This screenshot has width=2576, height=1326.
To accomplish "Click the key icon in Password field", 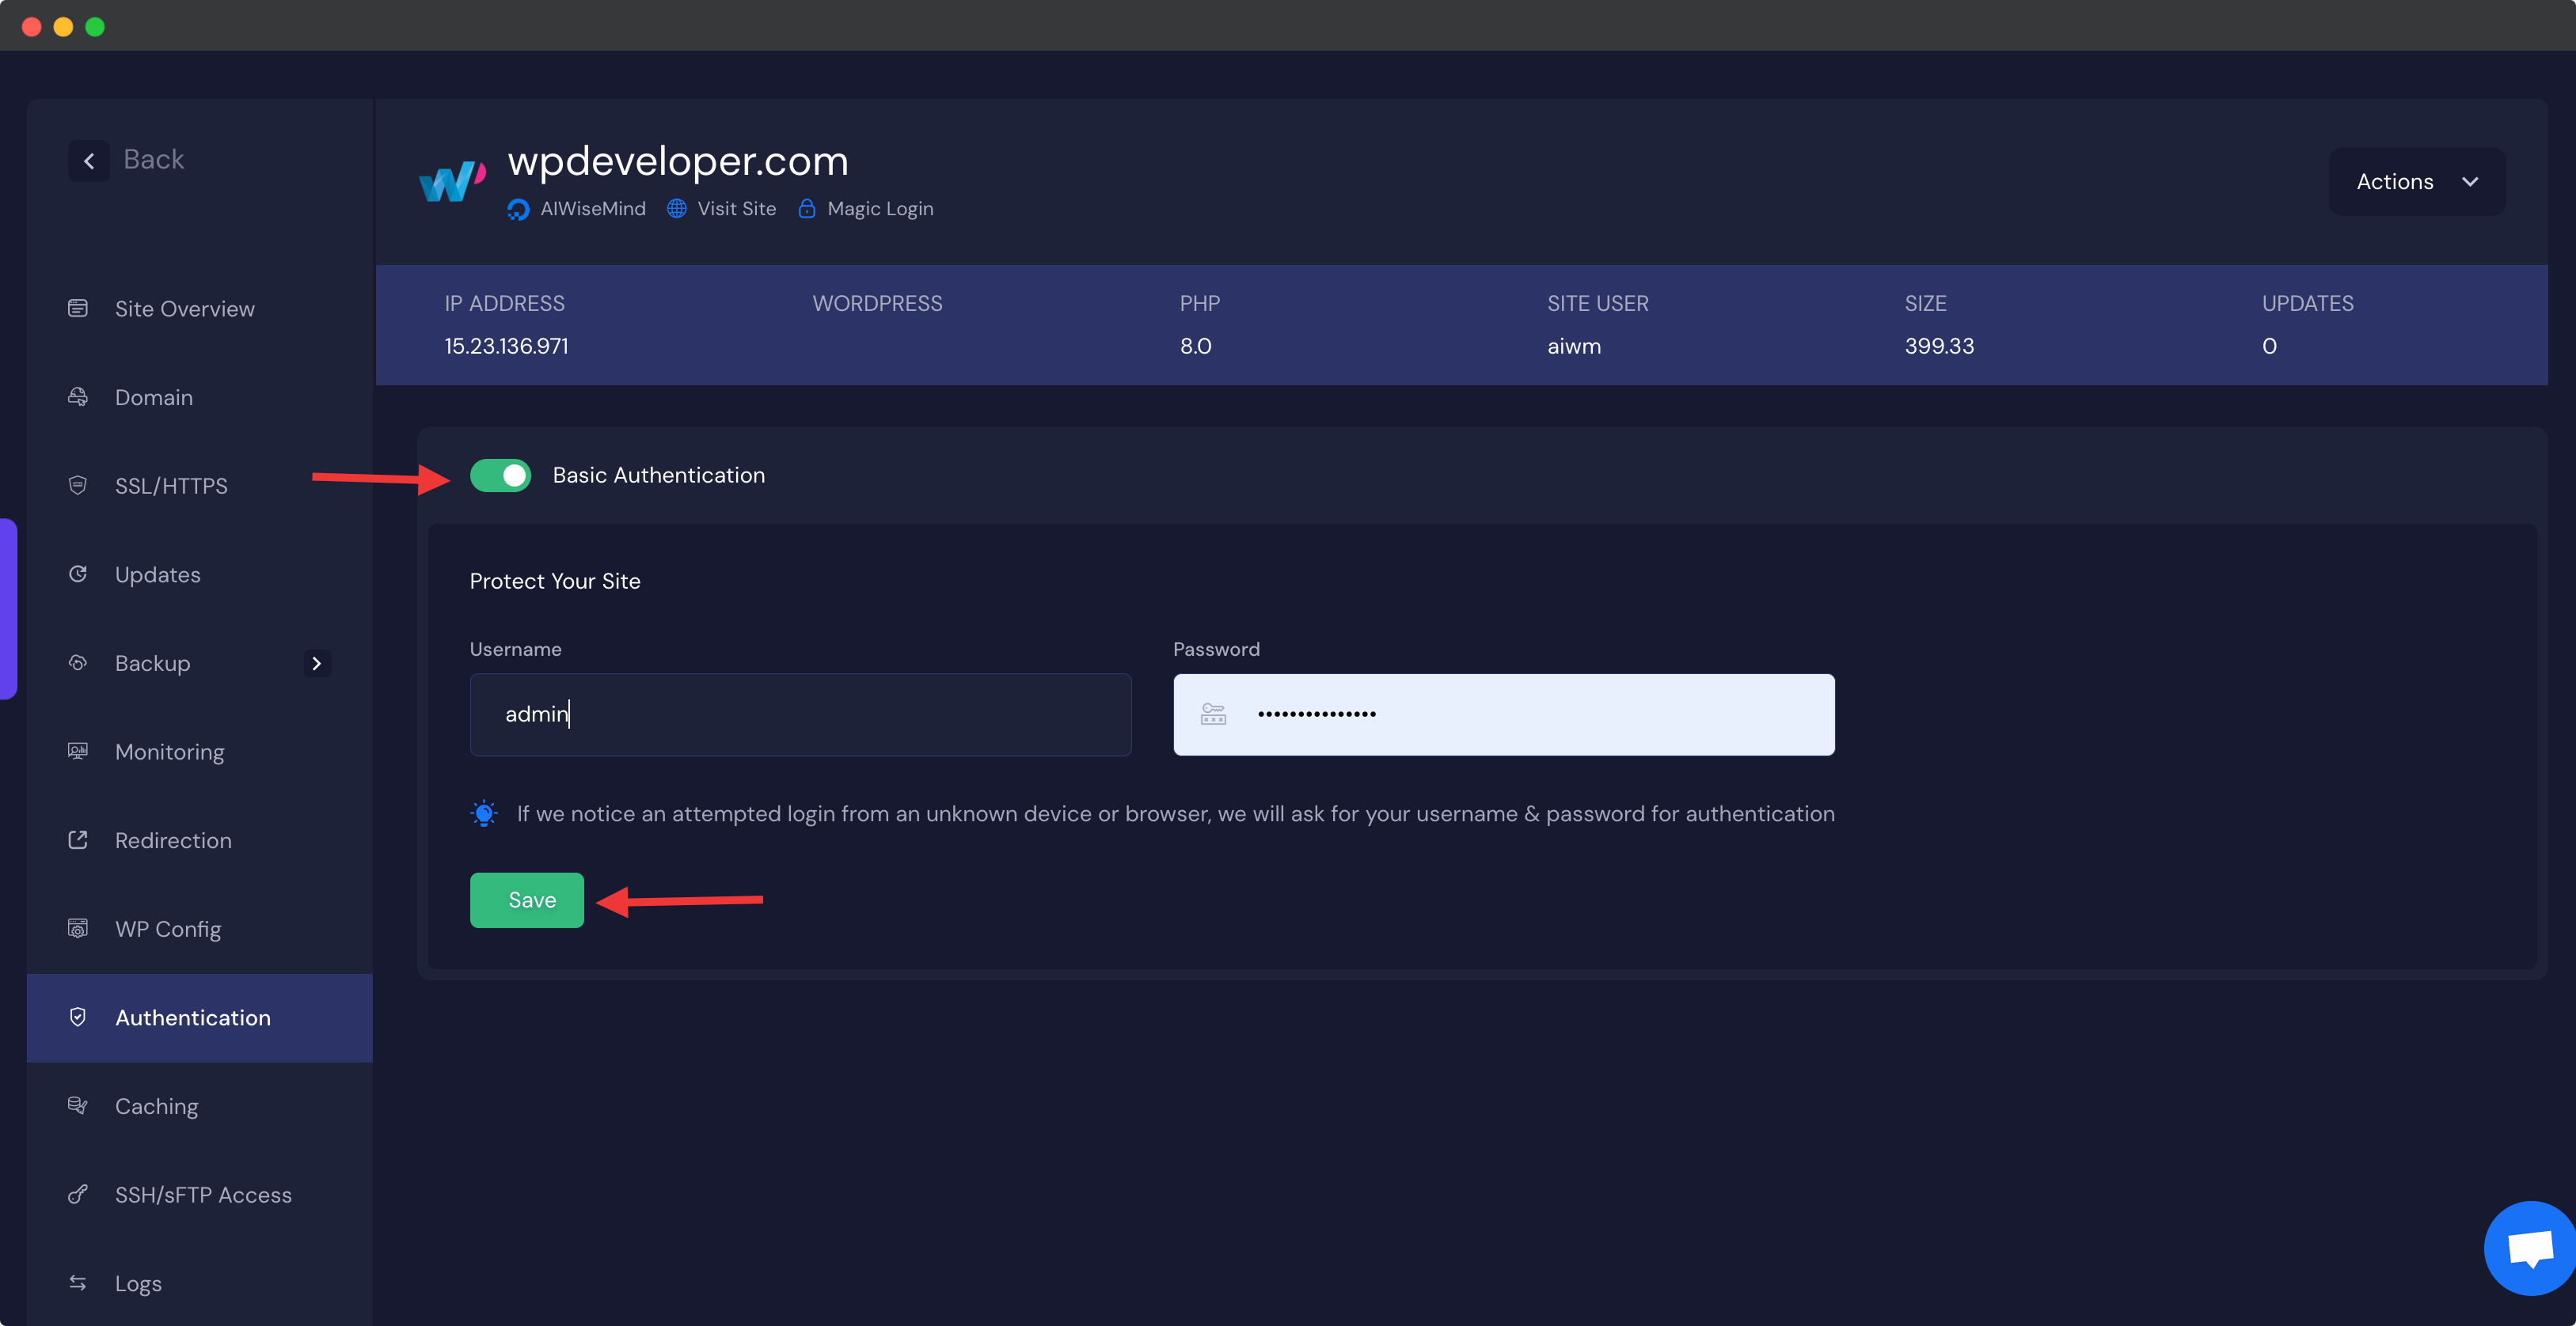I will pos(1213,714).
